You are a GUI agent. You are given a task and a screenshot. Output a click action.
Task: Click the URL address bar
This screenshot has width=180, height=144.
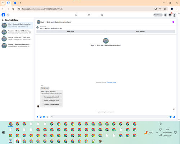tap(86, 9)
